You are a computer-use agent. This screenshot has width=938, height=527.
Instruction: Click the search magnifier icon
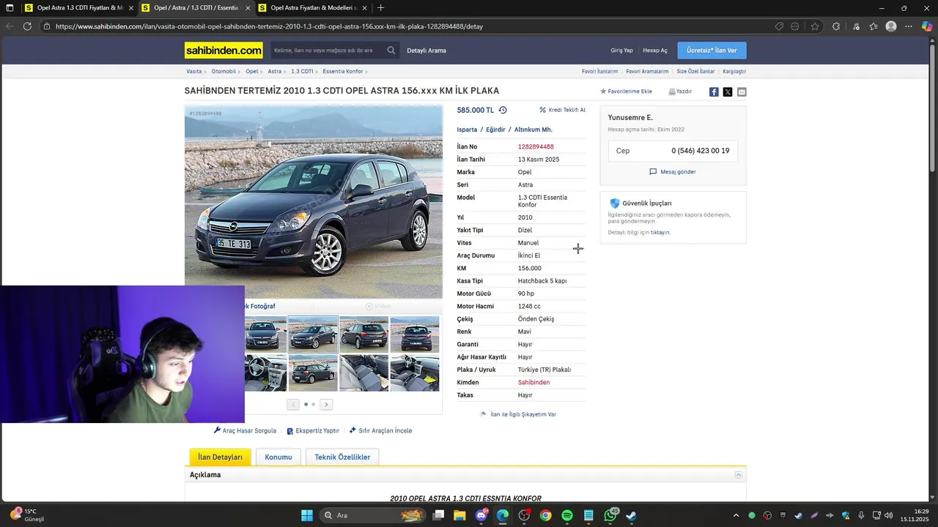[x=391, y=51]
